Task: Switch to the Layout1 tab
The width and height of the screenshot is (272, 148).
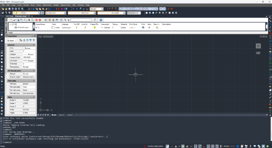Action: pos(61,115)
